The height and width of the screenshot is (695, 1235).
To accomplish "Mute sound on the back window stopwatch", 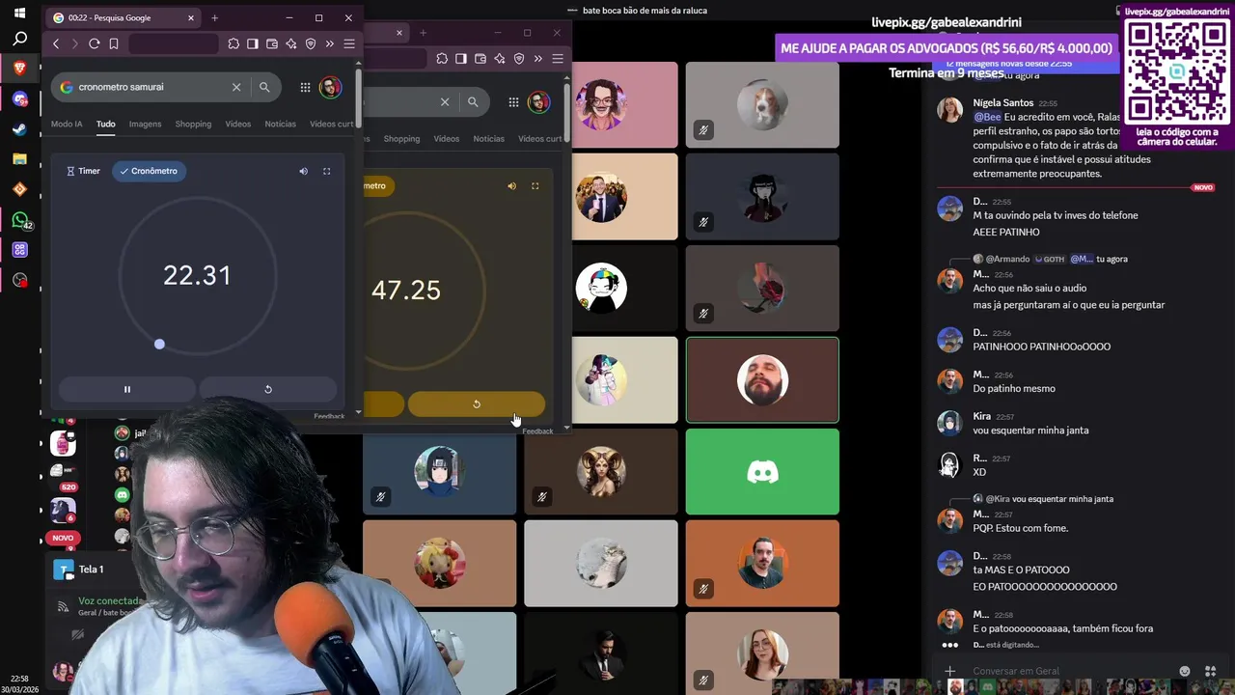I will coord(511,186).
